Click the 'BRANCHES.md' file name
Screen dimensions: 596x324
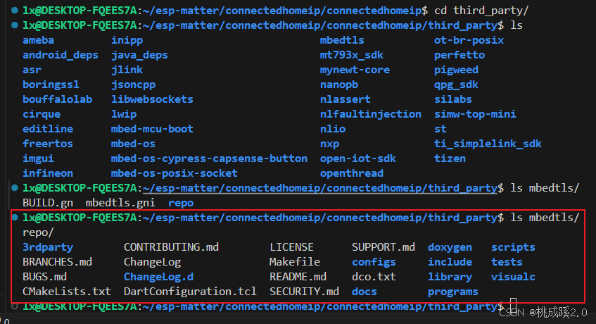point(58,263)
